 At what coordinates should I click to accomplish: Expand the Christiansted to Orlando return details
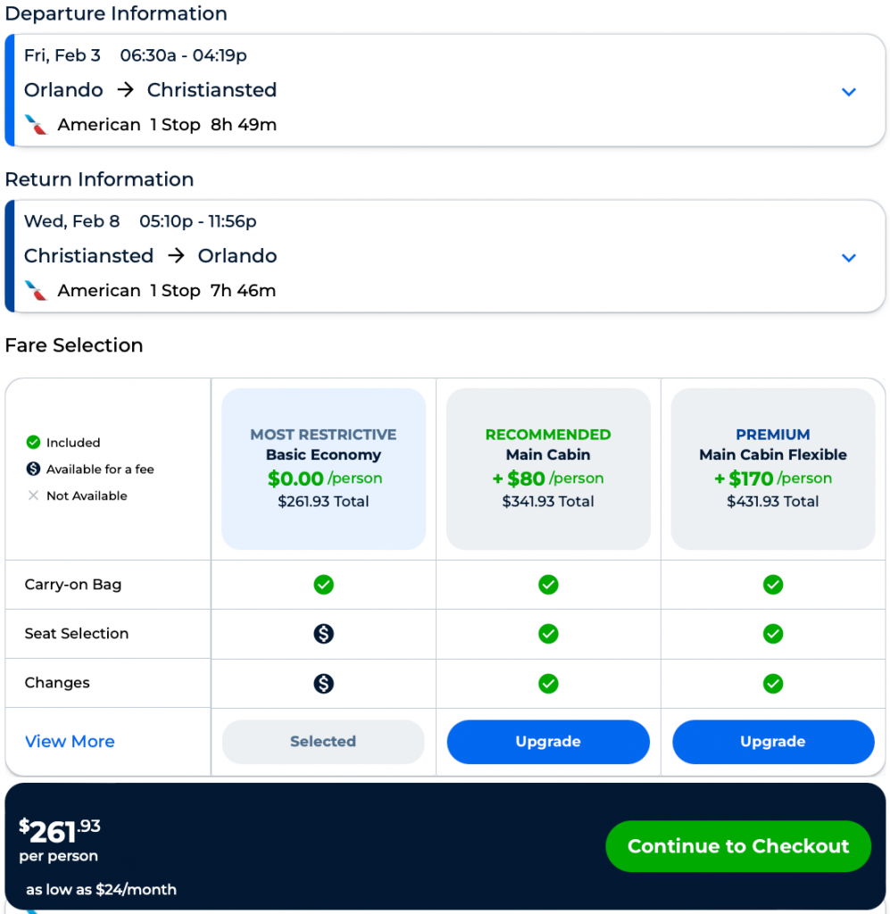coord(849,258)
